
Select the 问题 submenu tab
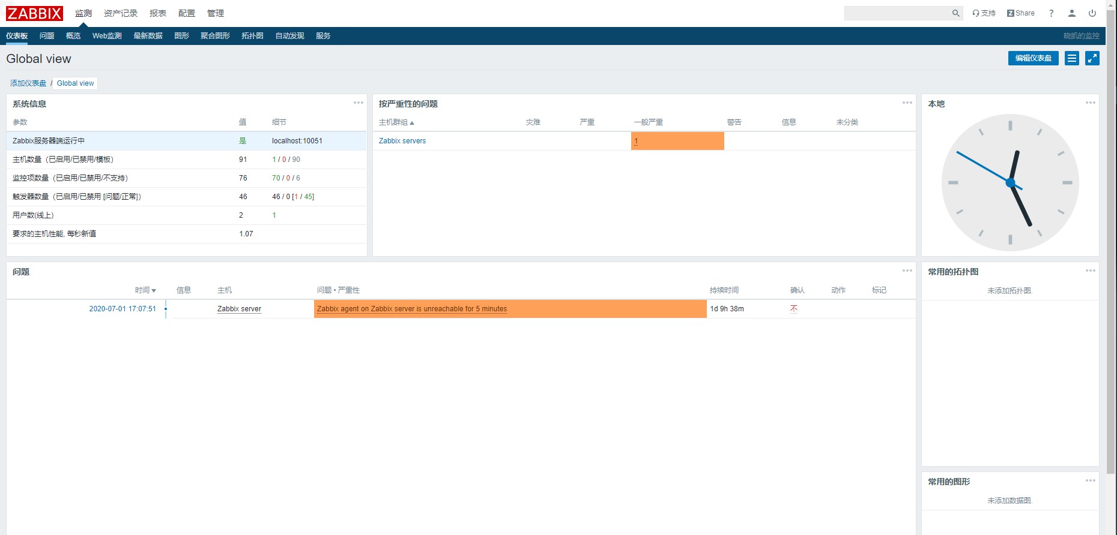47,36
